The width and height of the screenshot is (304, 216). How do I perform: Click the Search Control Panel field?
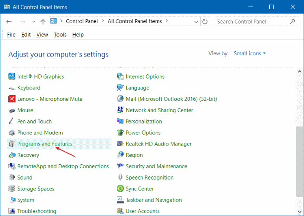pyautogui.click(x=256, y=22)
